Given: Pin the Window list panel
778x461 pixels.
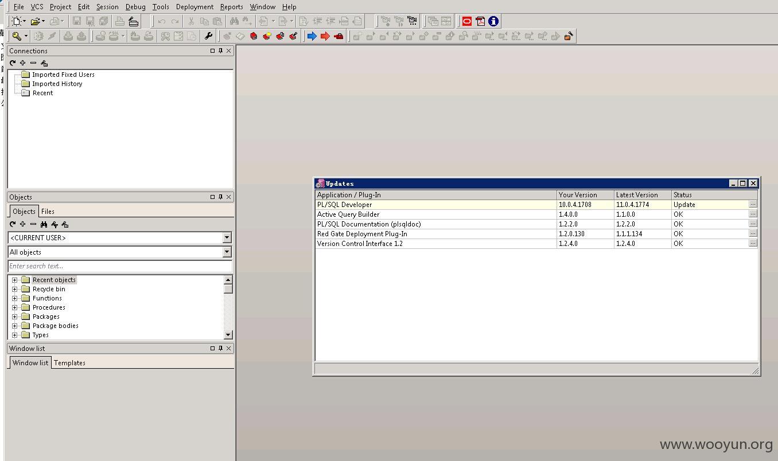Looking at the screenshot, I should point(220,348).
